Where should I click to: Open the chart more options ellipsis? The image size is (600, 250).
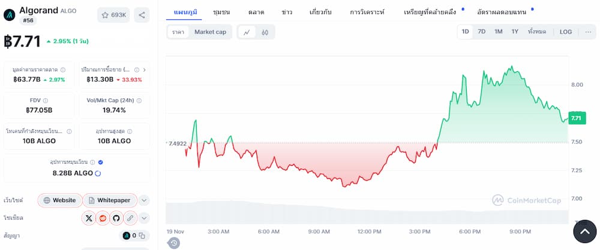(x=589, y=32)
